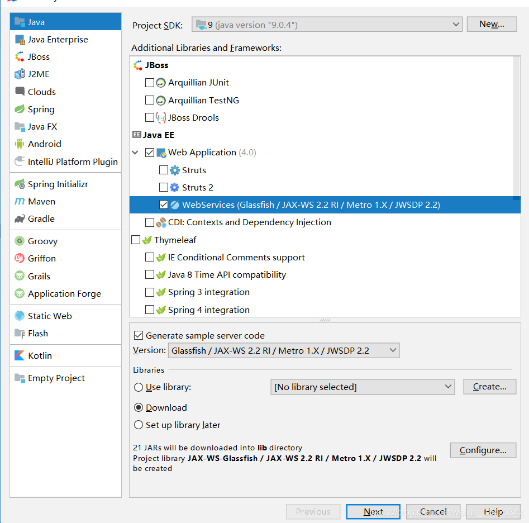Click the Thymeleaf leaf icon
Viewport: 529px width, 523px height.
pos(147,240)
